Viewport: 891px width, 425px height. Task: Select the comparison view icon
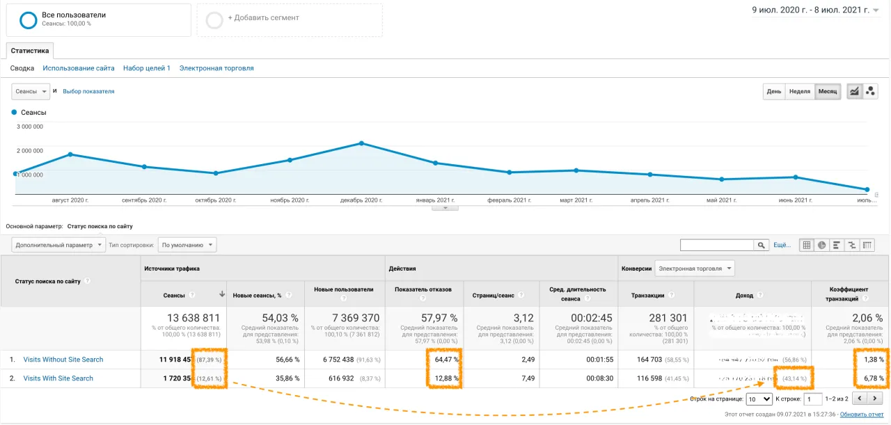(x=852, y=245)
